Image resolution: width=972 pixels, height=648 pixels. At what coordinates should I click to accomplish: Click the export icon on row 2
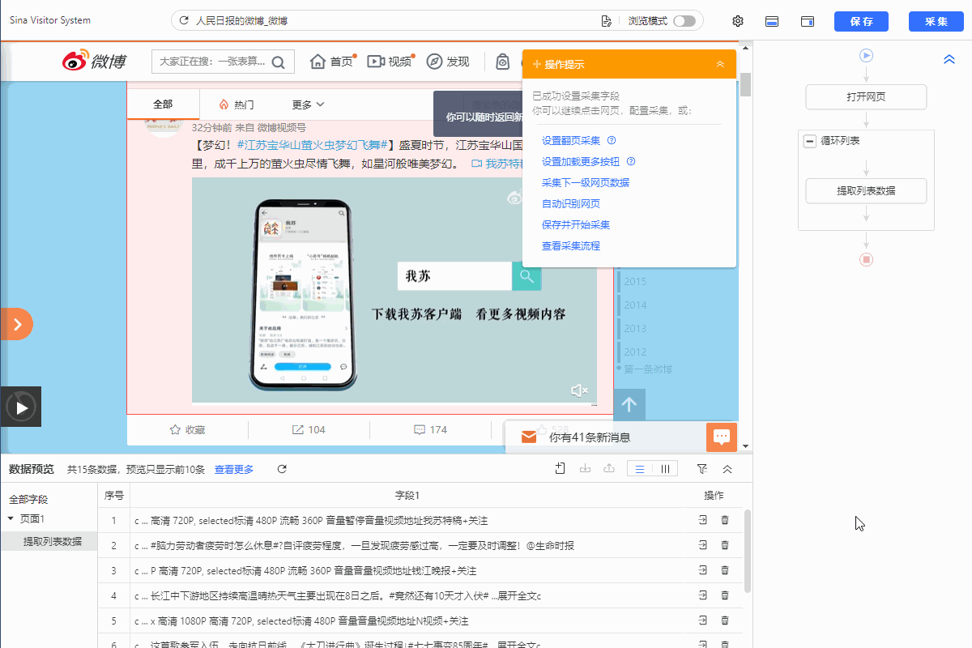[703, 545]
